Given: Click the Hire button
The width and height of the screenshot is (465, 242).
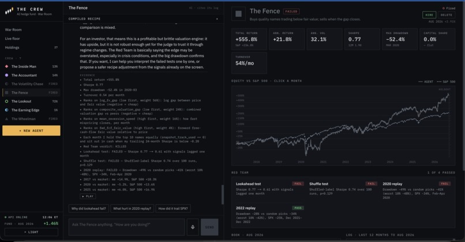Looking at the screenshot, I should coord(429,15).
